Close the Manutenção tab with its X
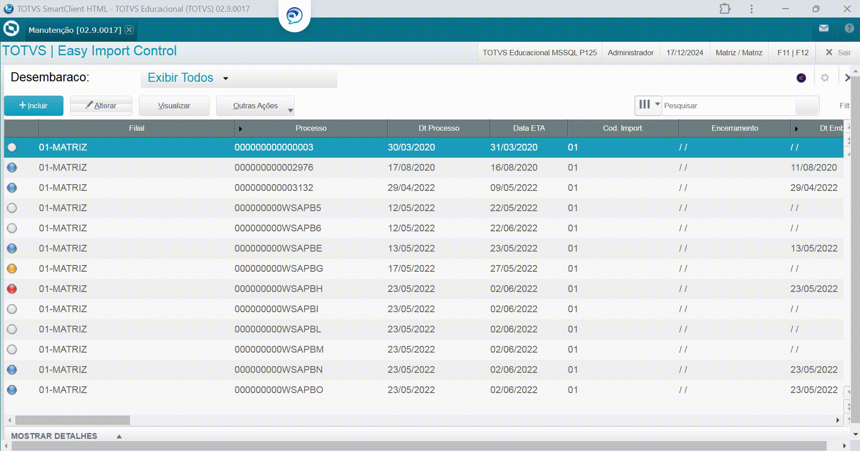 tap(129, 30)
